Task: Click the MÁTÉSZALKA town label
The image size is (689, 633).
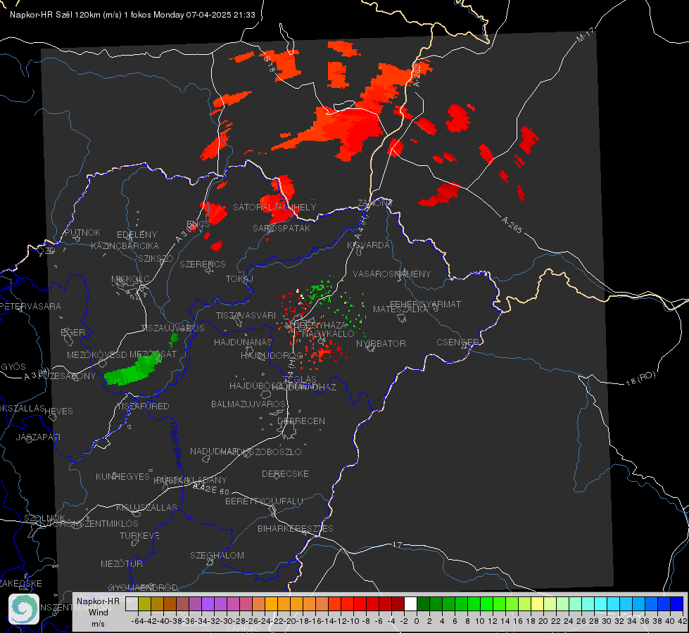Action: pos(400,309)
